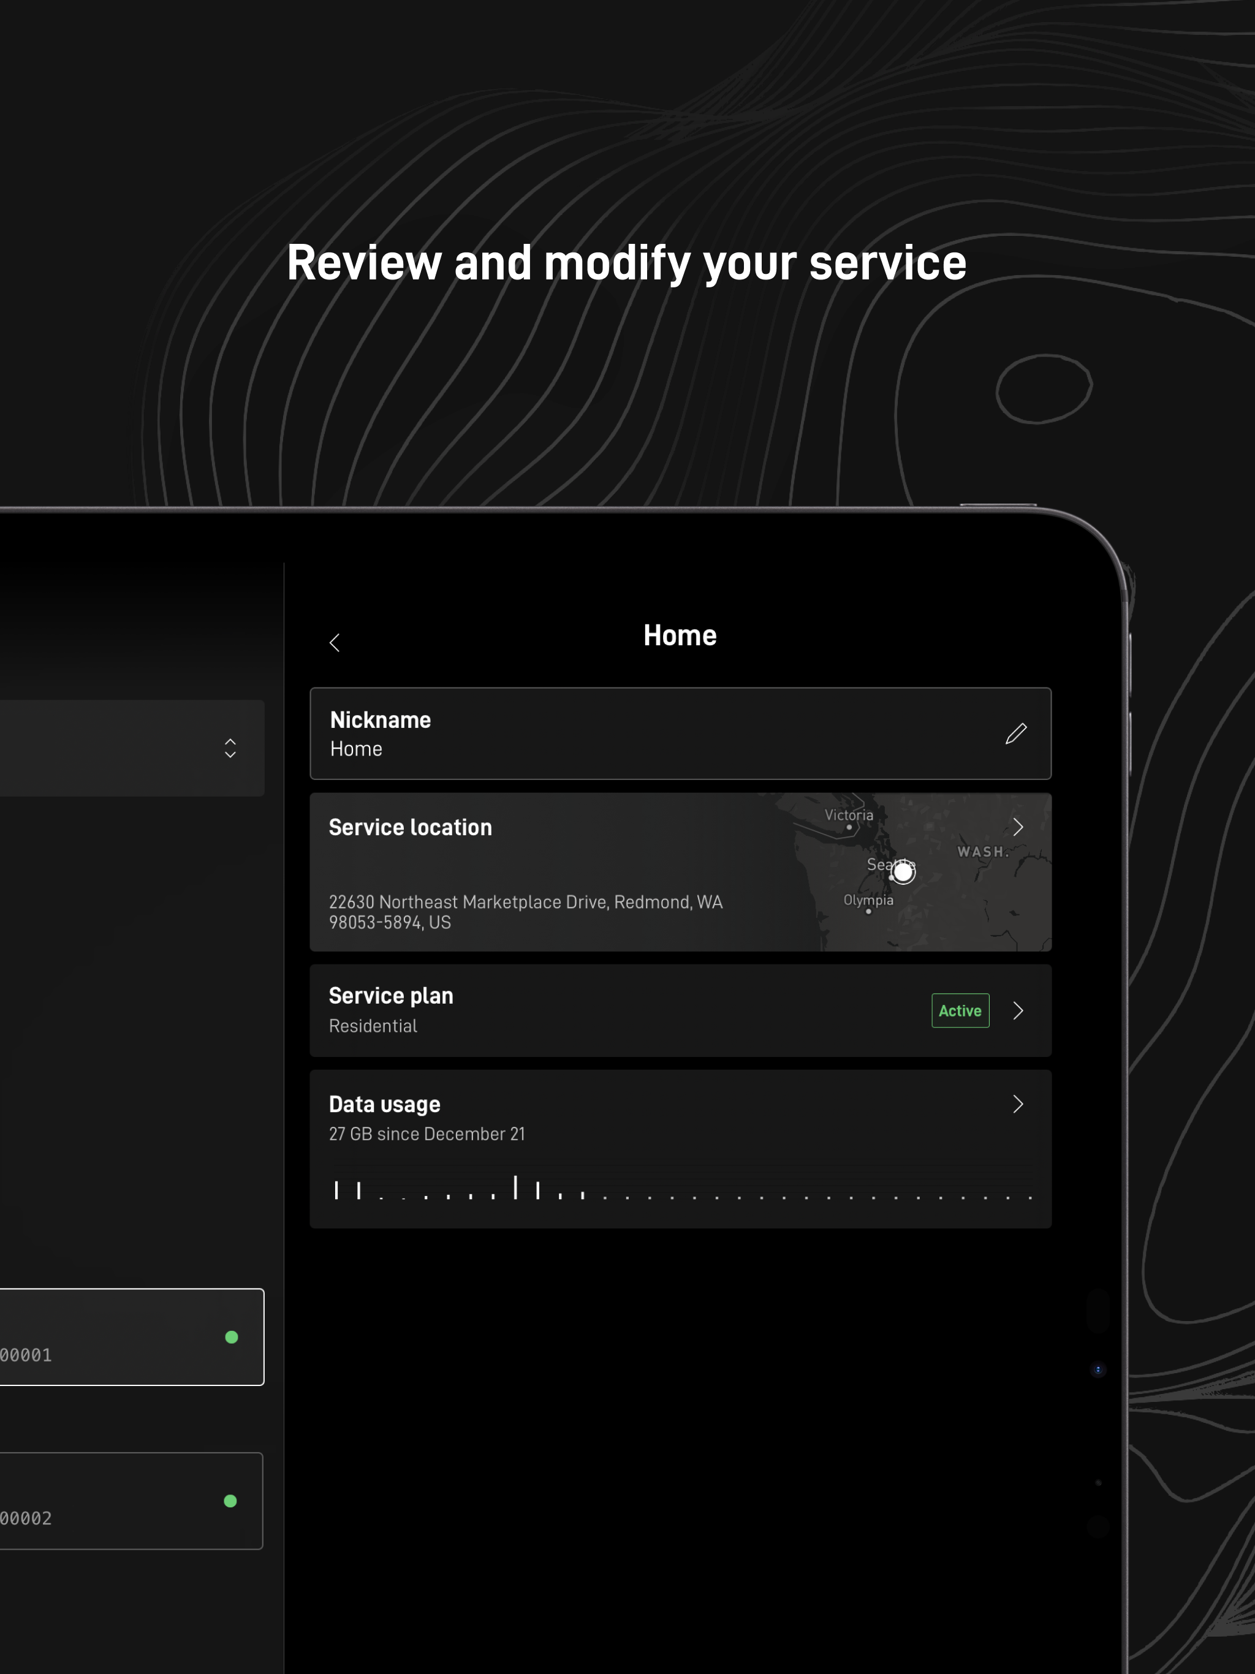This screenshot has height=1674, width=1255.
Task: Click the first bar in data usage chart
Action: 336,1190
